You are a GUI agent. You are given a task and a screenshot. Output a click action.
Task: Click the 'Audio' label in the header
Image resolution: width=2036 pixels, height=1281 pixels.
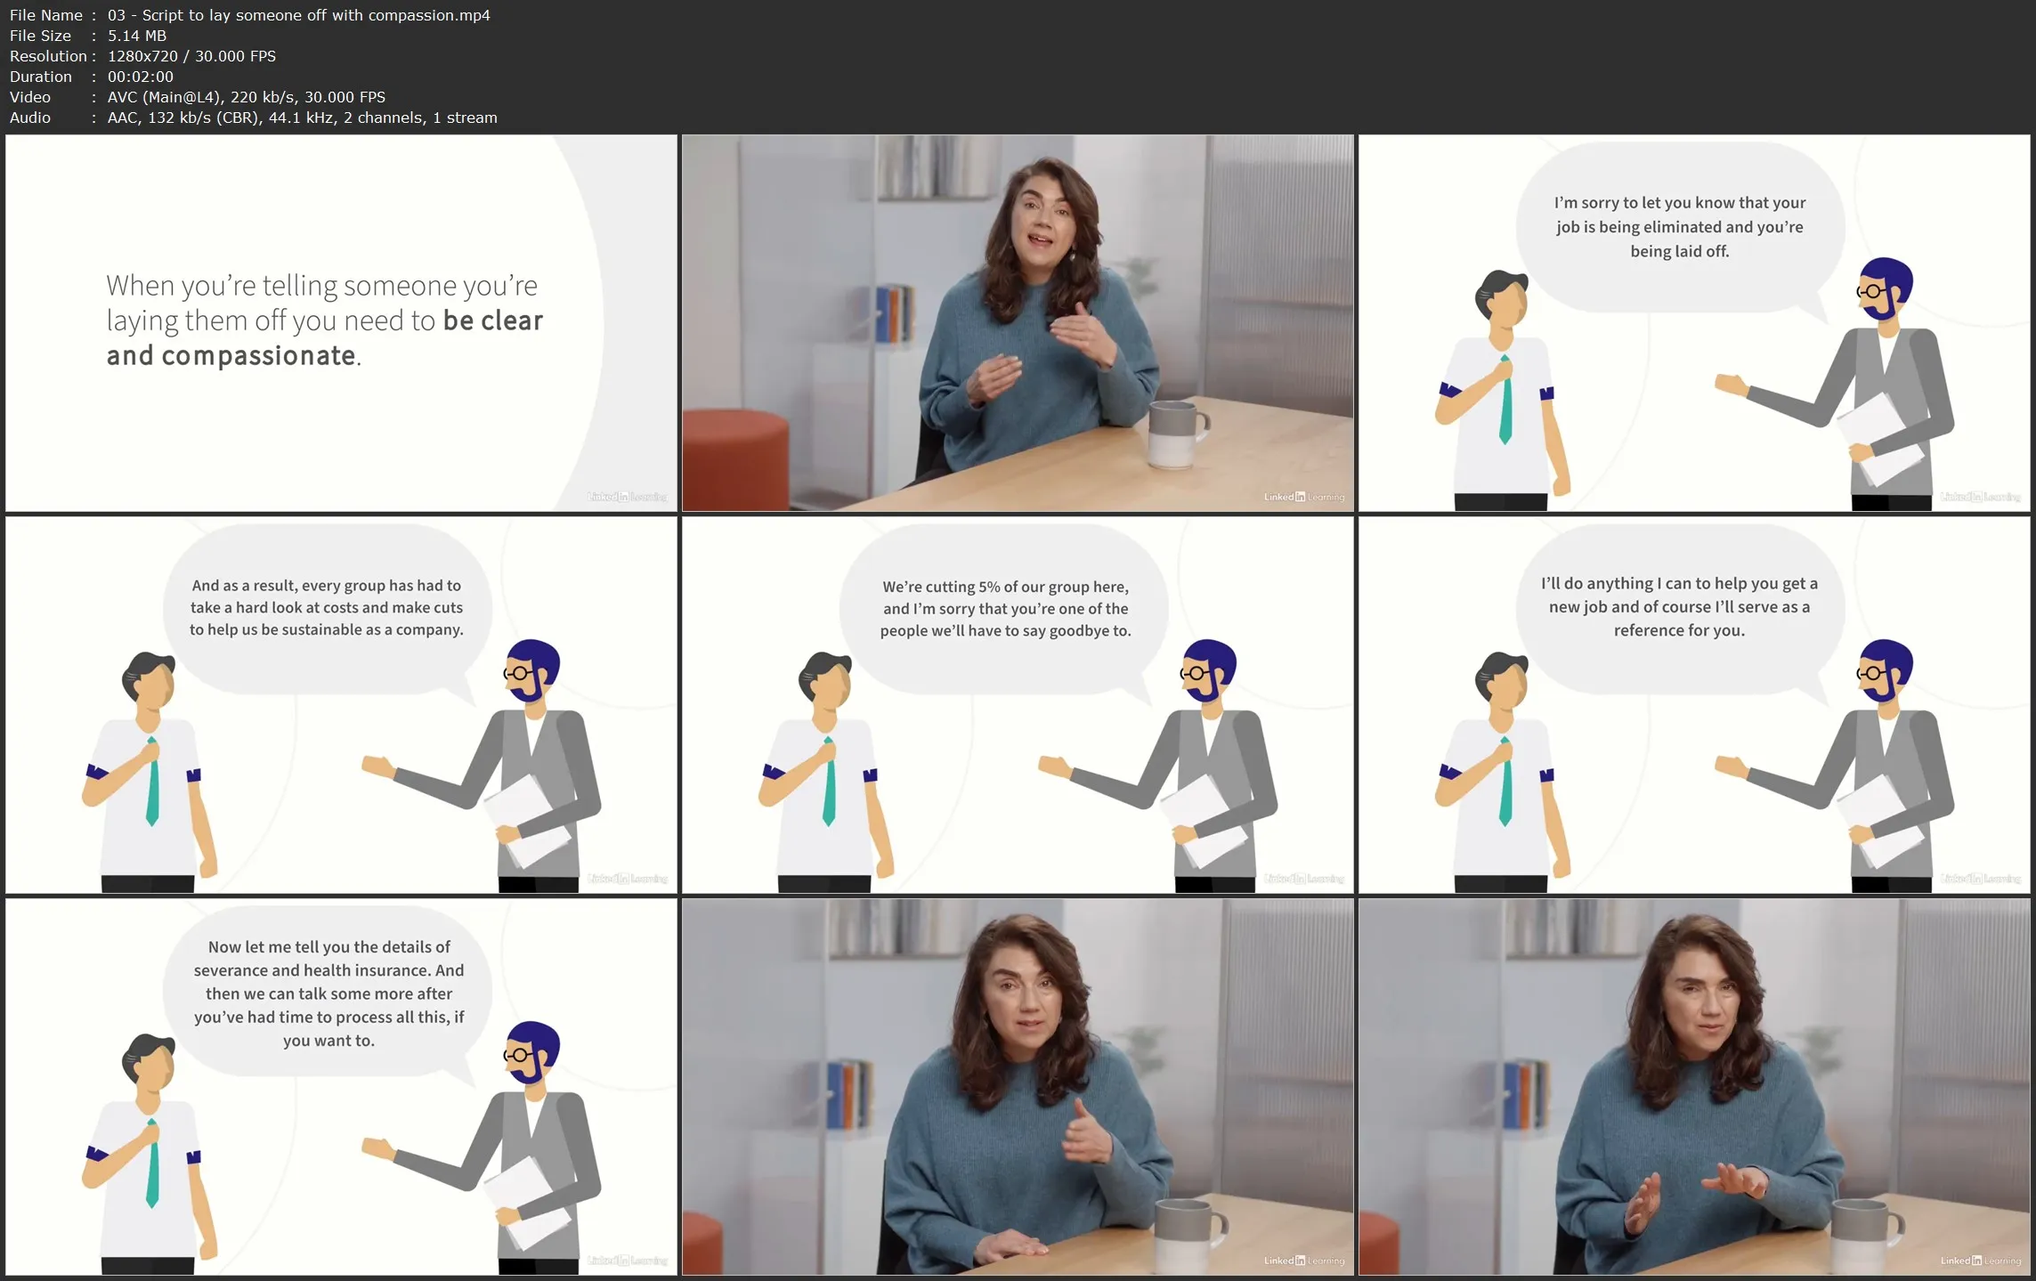click(30, 118)
